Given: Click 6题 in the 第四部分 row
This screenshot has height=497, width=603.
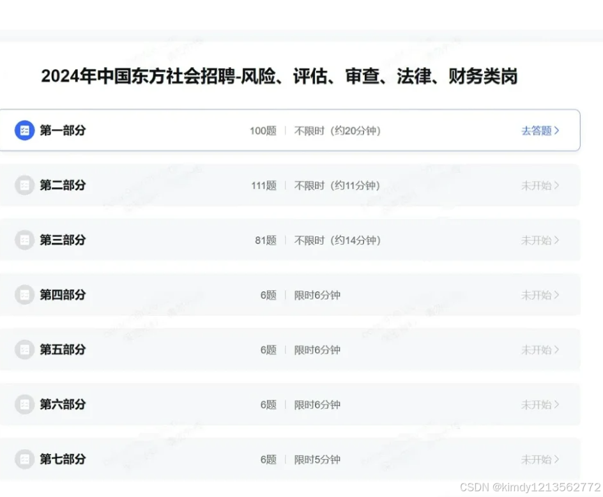Looking at the screenshot, I should click(268, 295).
